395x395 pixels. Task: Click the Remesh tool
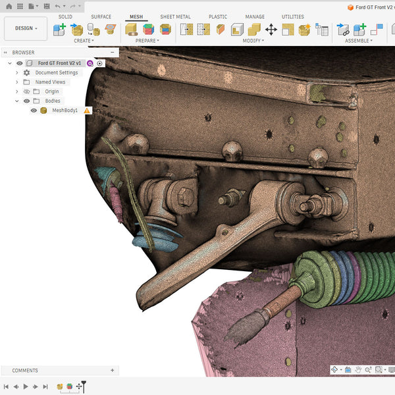tap(186, 30)
